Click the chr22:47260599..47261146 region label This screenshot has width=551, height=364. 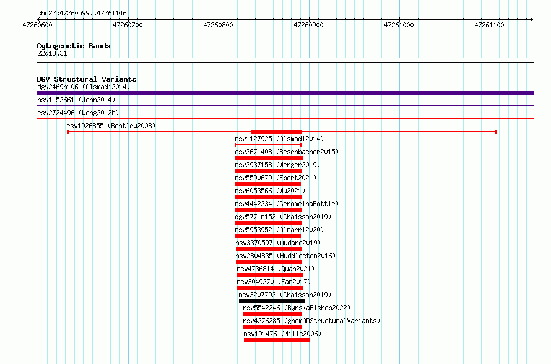pos(82,13)
